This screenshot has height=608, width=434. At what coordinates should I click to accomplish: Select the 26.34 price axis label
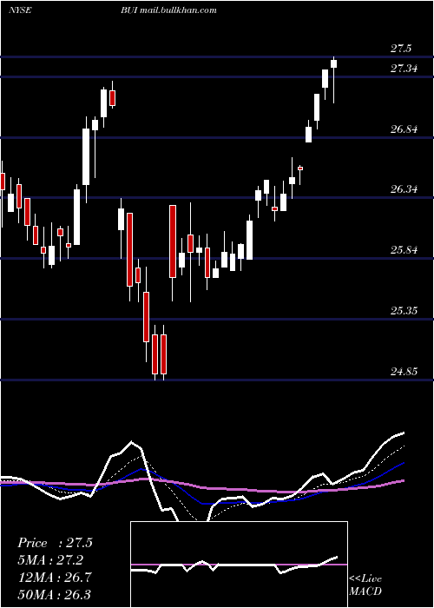click(404, 189)
